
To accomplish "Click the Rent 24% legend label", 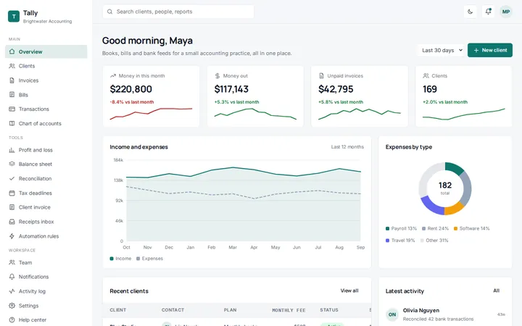I will [438, 228].
